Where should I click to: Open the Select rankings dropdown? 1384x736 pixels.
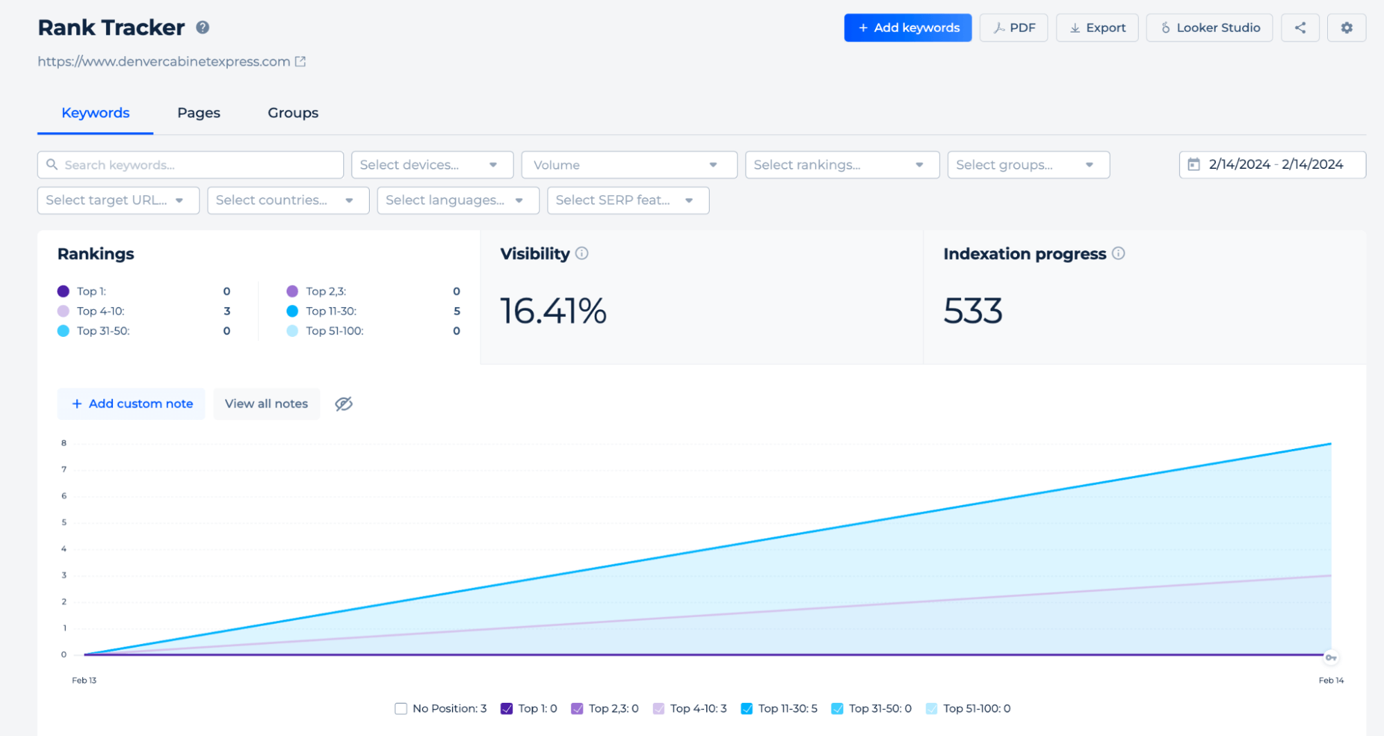(x=842, y=165)
